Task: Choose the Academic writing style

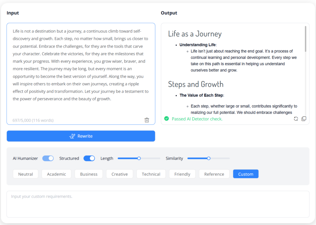Action: tap(56, 174)
